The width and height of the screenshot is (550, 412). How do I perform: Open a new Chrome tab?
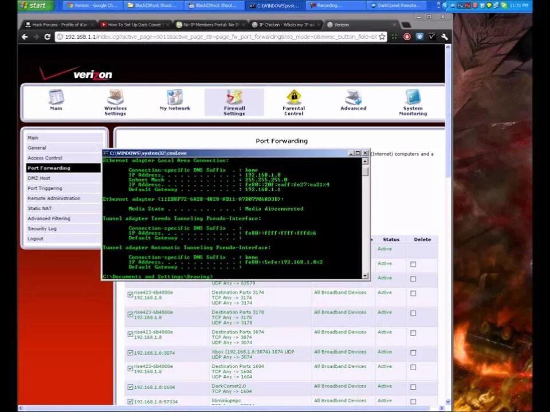point(406,25)
